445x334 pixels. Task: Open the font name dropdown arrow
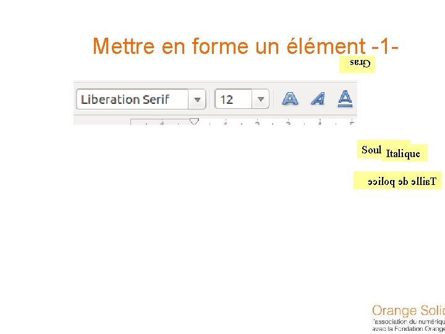coord(197,100)
